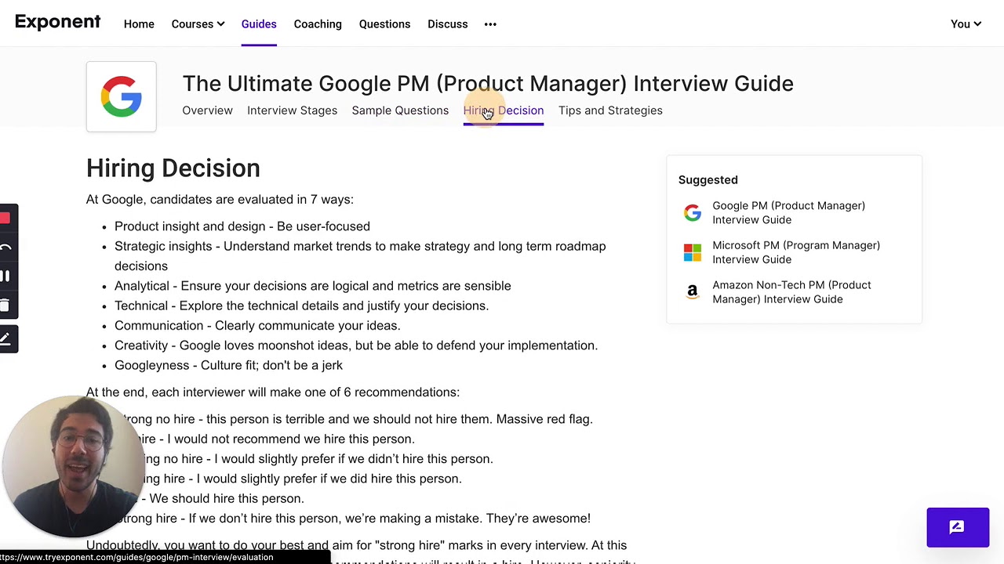Delete recording with trash icon
Screen dimensions: 1004x564
(5, 305)
